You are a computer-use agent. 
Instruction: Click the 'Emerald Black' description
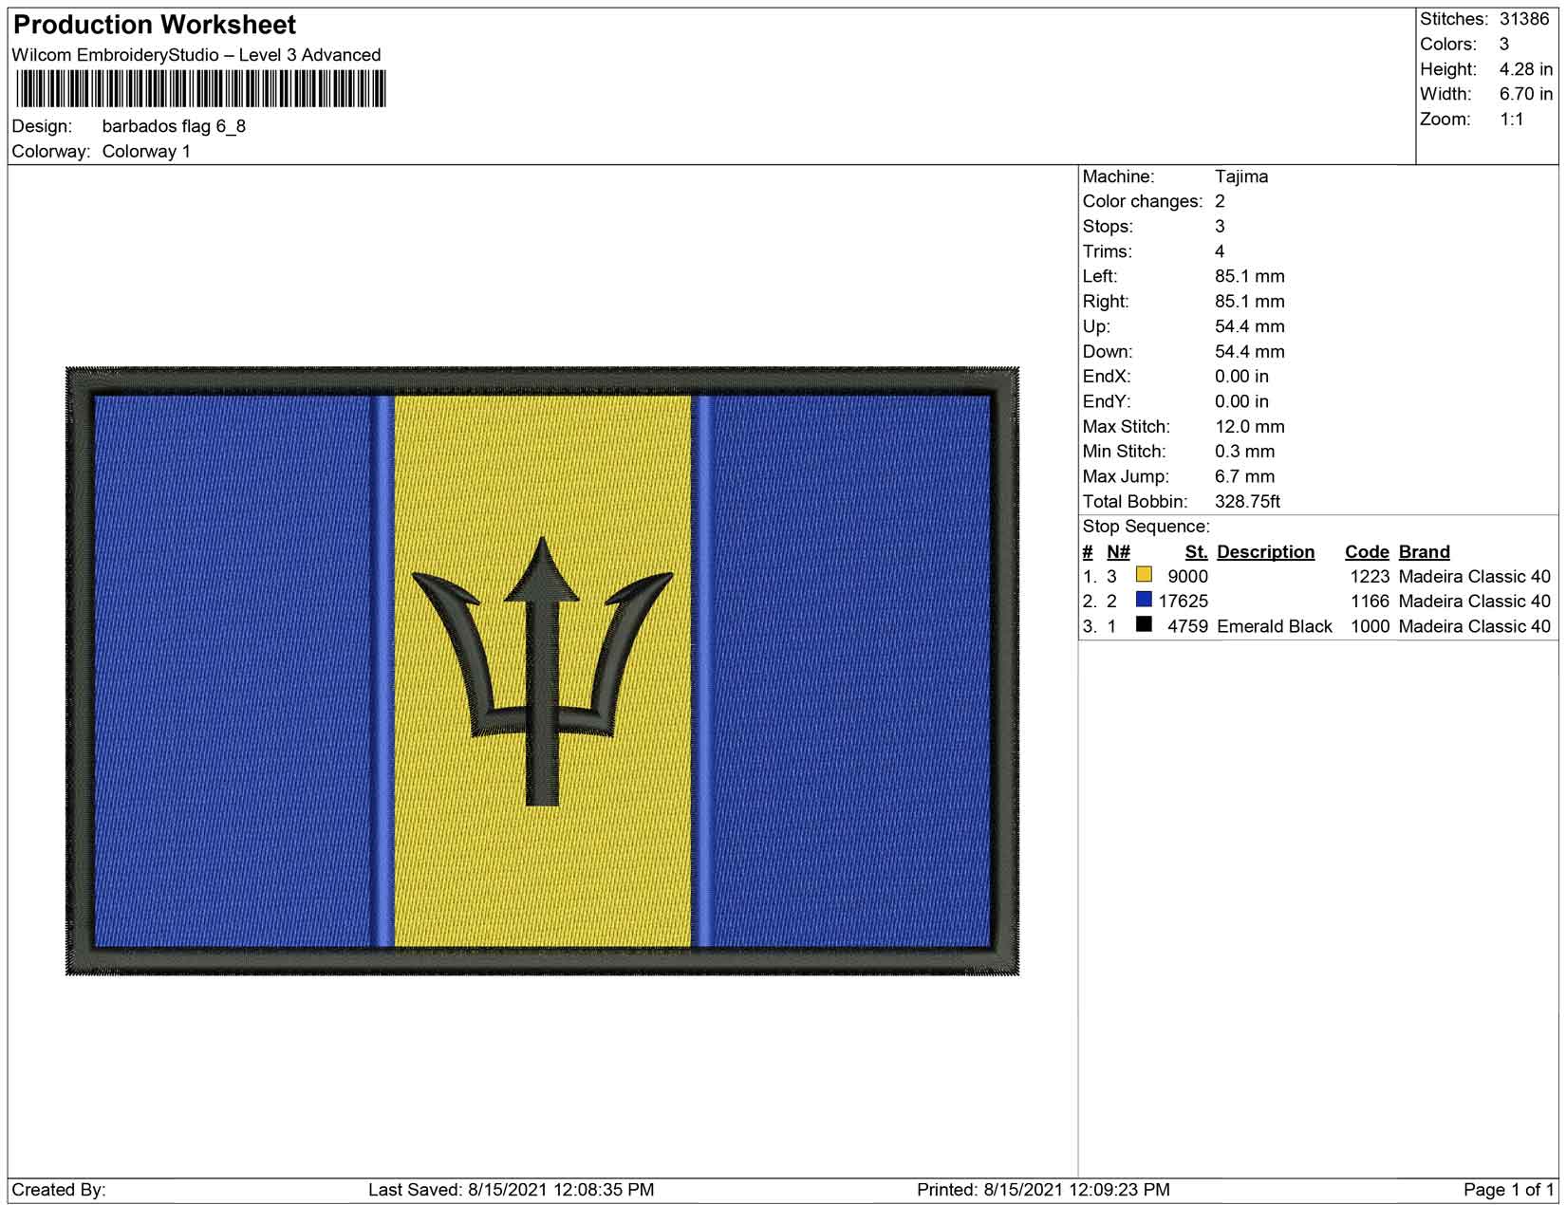coord(1275,627)
